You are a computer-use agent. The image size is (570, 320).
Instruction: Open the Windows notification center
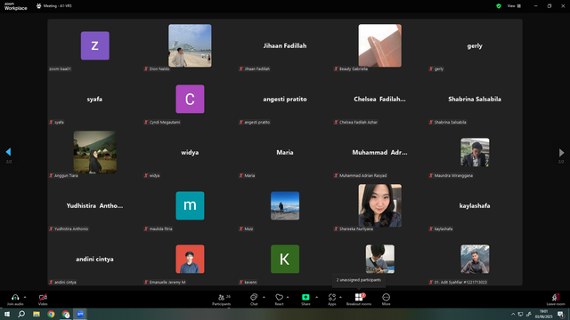(x=560, y=314)
